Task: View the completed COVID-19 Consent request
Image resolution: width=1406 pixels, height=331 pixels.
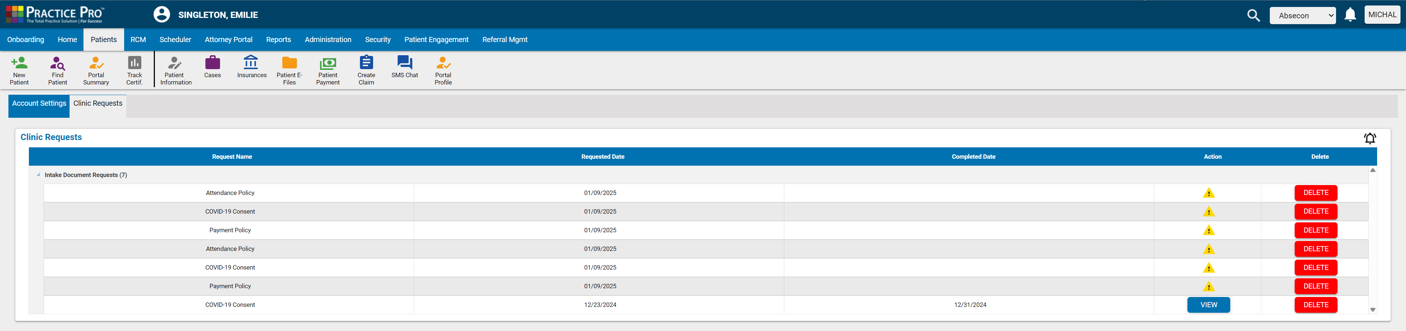Action: [x=1208, y=305]
